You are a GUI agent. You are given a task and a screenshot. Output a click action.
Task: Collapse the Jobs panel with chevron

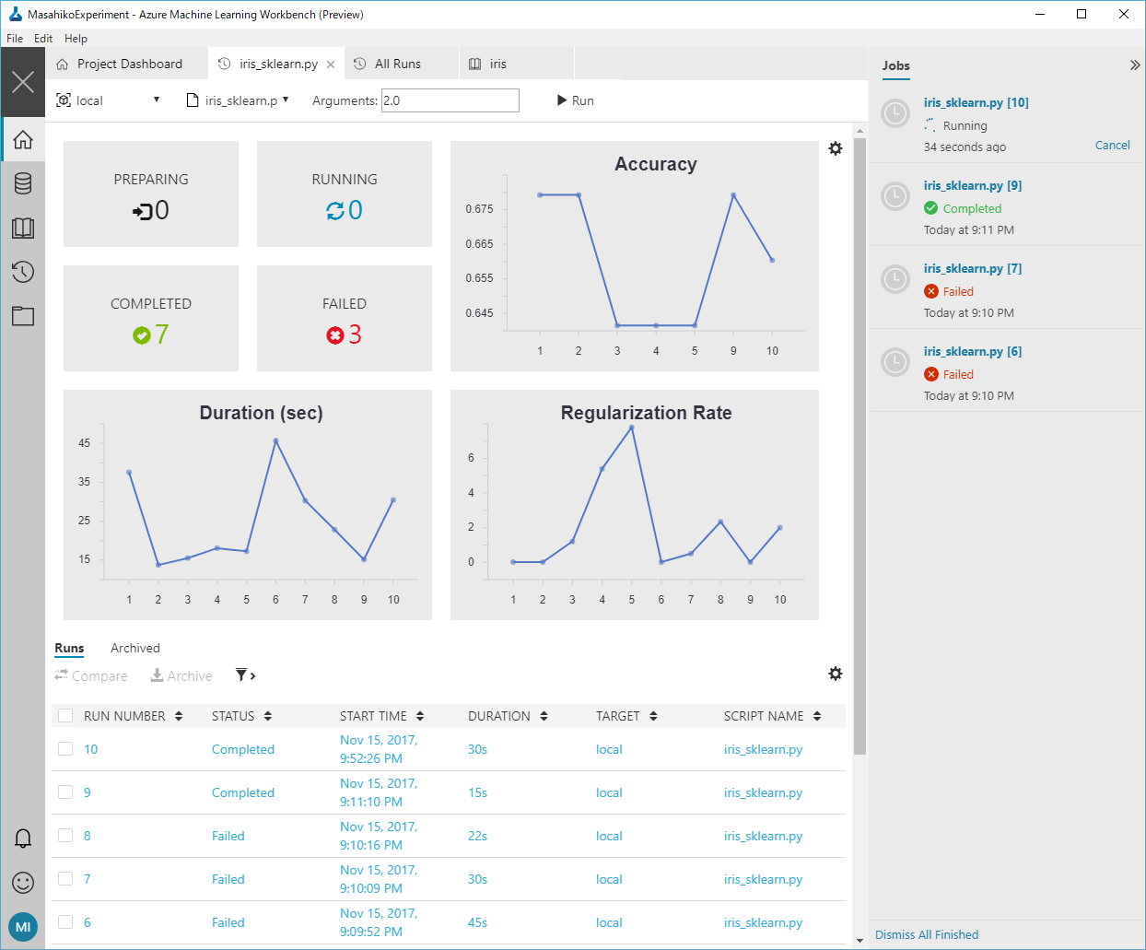coord(1134,65)
